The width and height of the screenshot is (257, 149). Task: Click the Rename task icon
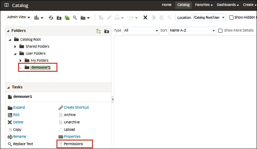(10, 137)
